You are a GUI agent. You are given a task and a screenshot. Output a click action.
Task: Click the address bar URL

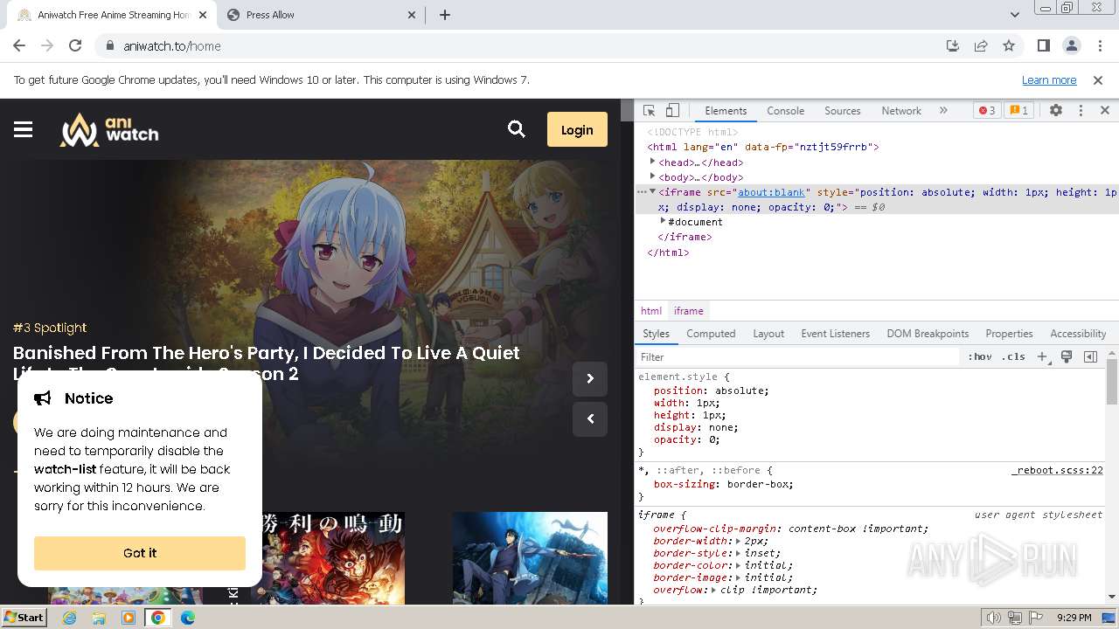172,46
